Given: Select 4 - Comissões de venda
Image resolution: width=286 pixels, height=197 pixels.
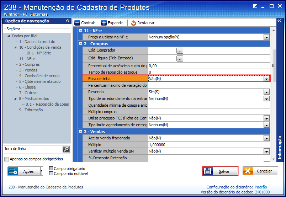Looking at the screenshot, I should 39,76.
